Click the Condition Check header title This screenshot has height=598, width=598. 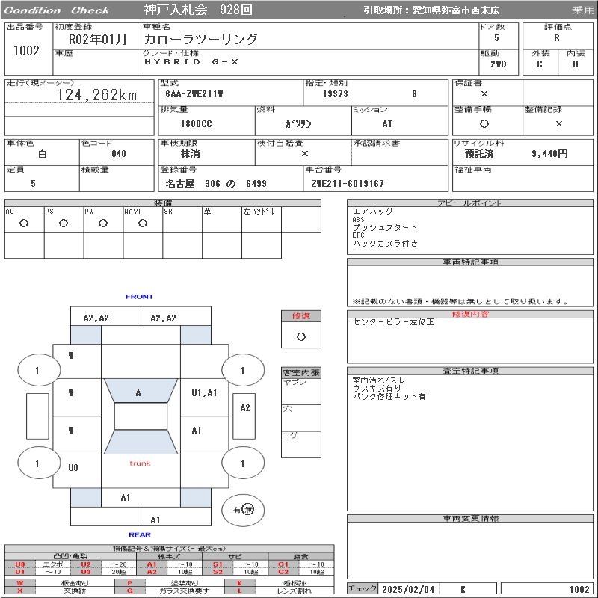[x=57, y=10]
